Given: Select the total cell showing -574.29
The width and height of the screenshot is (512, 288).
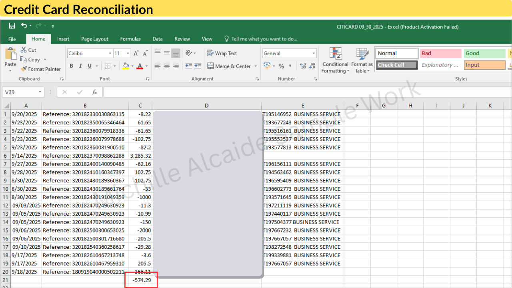Looking at the screenshot, I should [x=140, y=280].
